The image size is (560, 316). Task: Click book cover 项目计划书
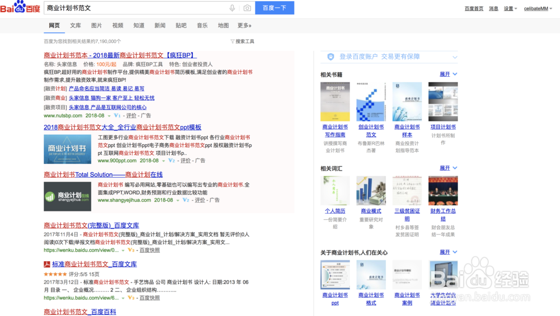click(x=443, y=102)
